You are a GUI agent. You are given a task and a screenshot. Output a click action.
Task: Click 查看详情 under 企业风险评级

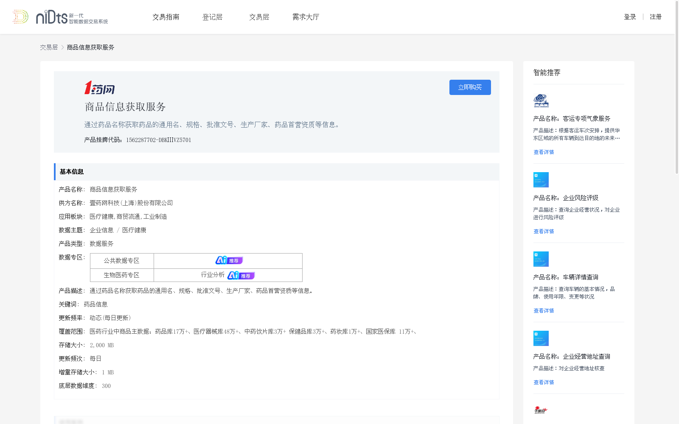coord(544,232)
